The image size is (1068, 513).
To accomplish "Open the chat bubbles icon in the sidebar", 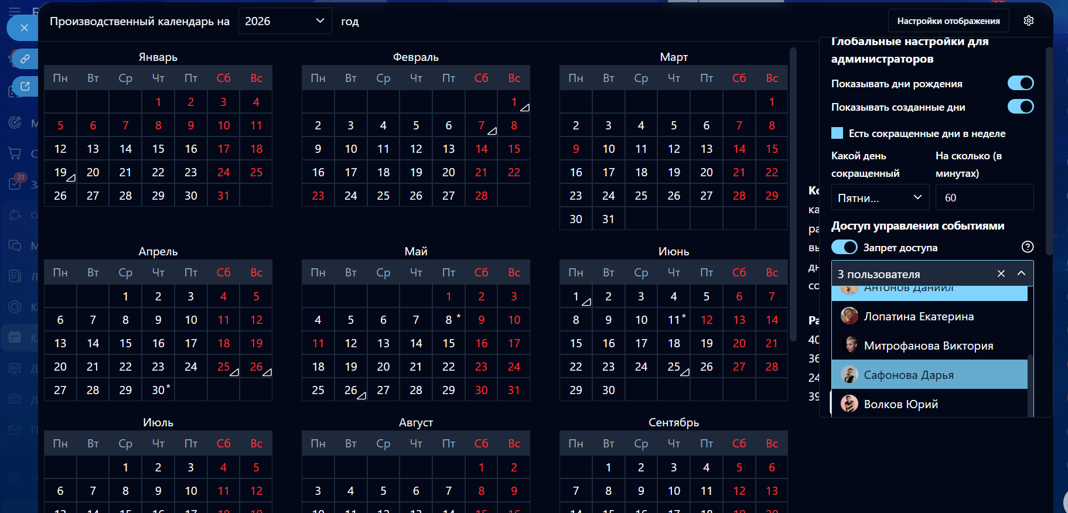I will coord(15,245).
